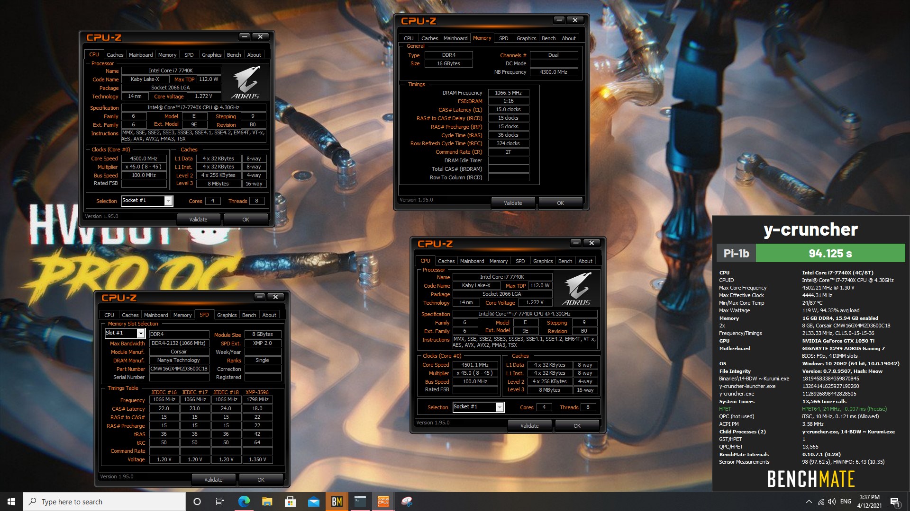Switch to BenchMate taskbar icon
910x511 pixels.
[337, 502]
